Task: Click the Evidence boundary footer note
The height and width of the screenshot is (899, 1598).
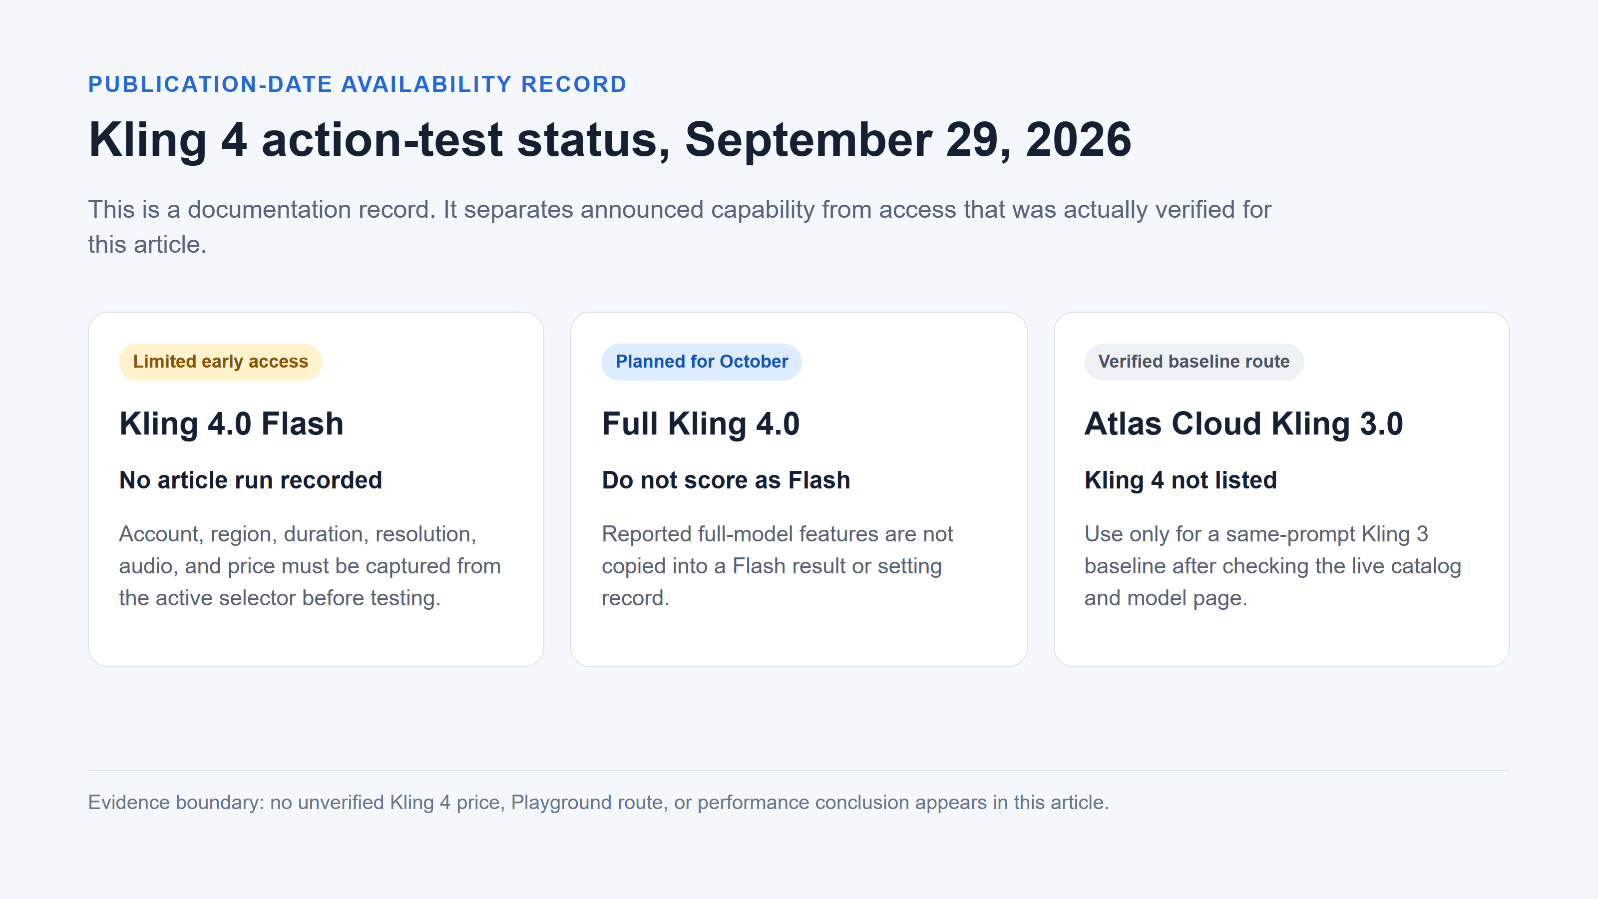Action: [598, 802]
